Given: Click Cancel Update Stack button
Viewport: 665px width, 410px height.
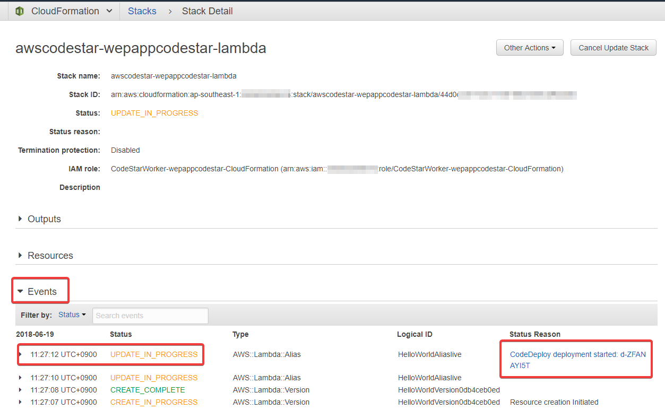Looking at the screenshot, I should click(614, 48).
